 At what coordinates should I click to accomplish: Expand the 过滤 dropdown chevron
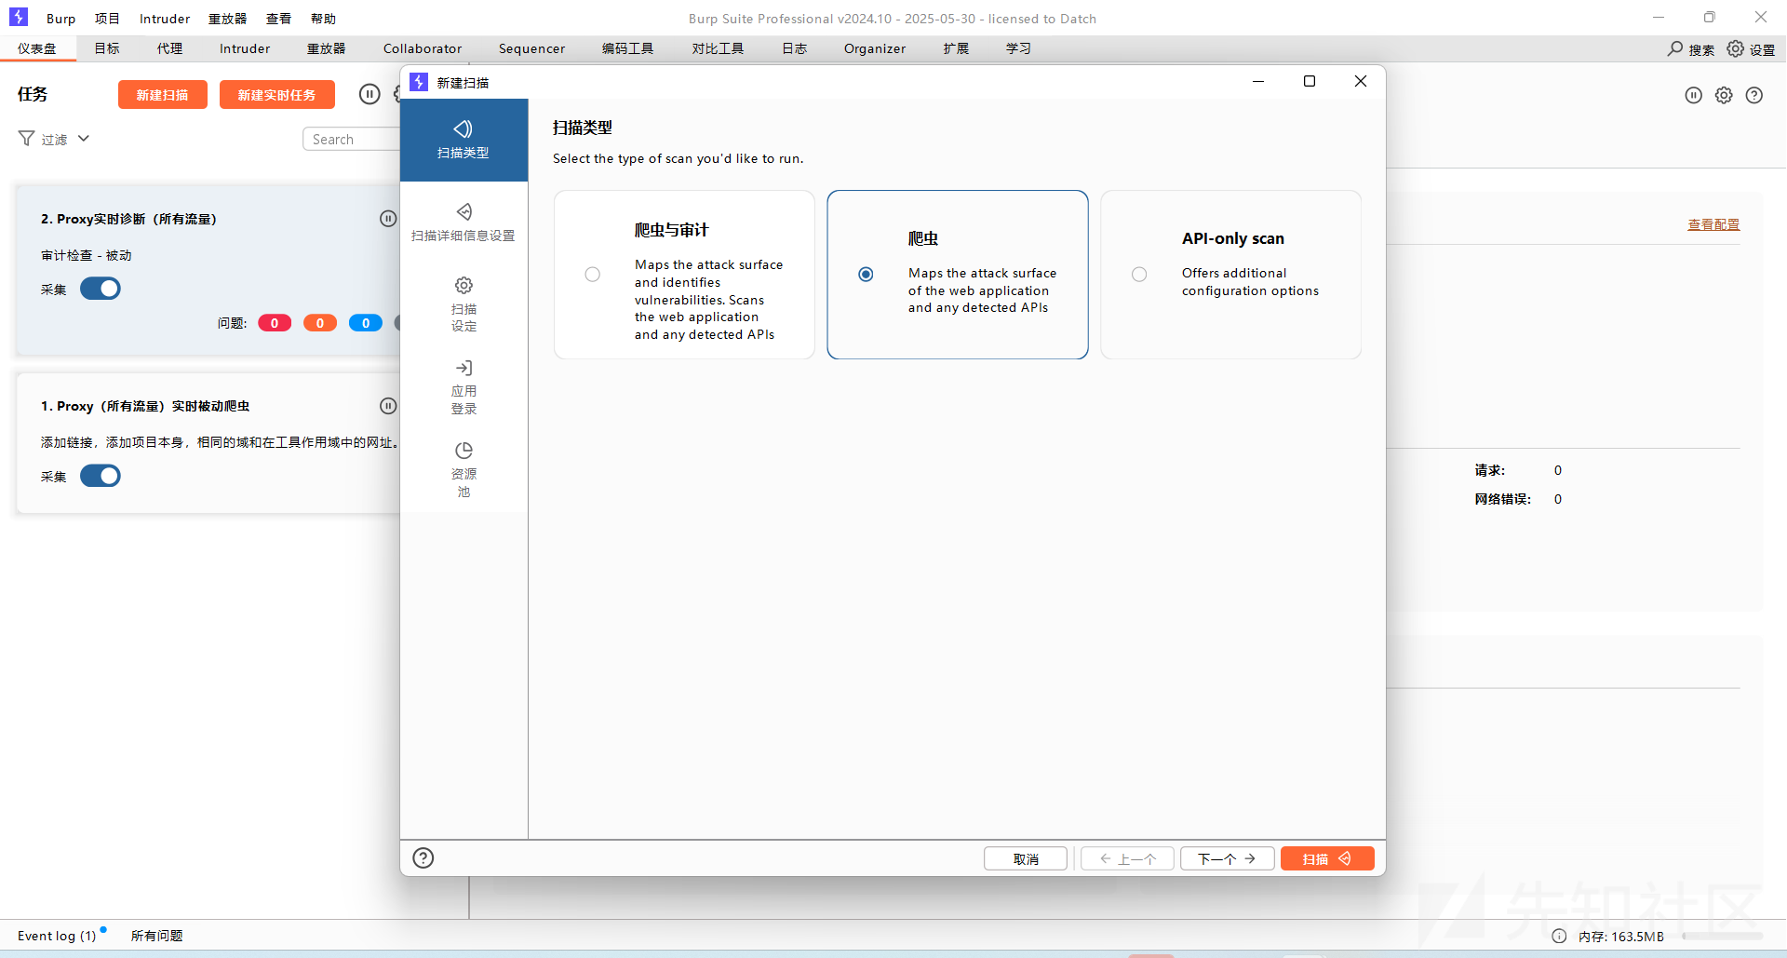tap(84, 139)
